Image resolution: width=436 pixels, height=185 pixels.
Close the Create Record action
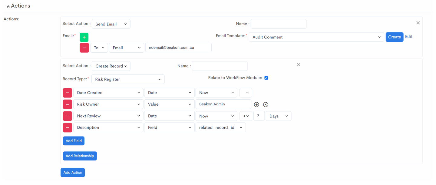[299, 65]
